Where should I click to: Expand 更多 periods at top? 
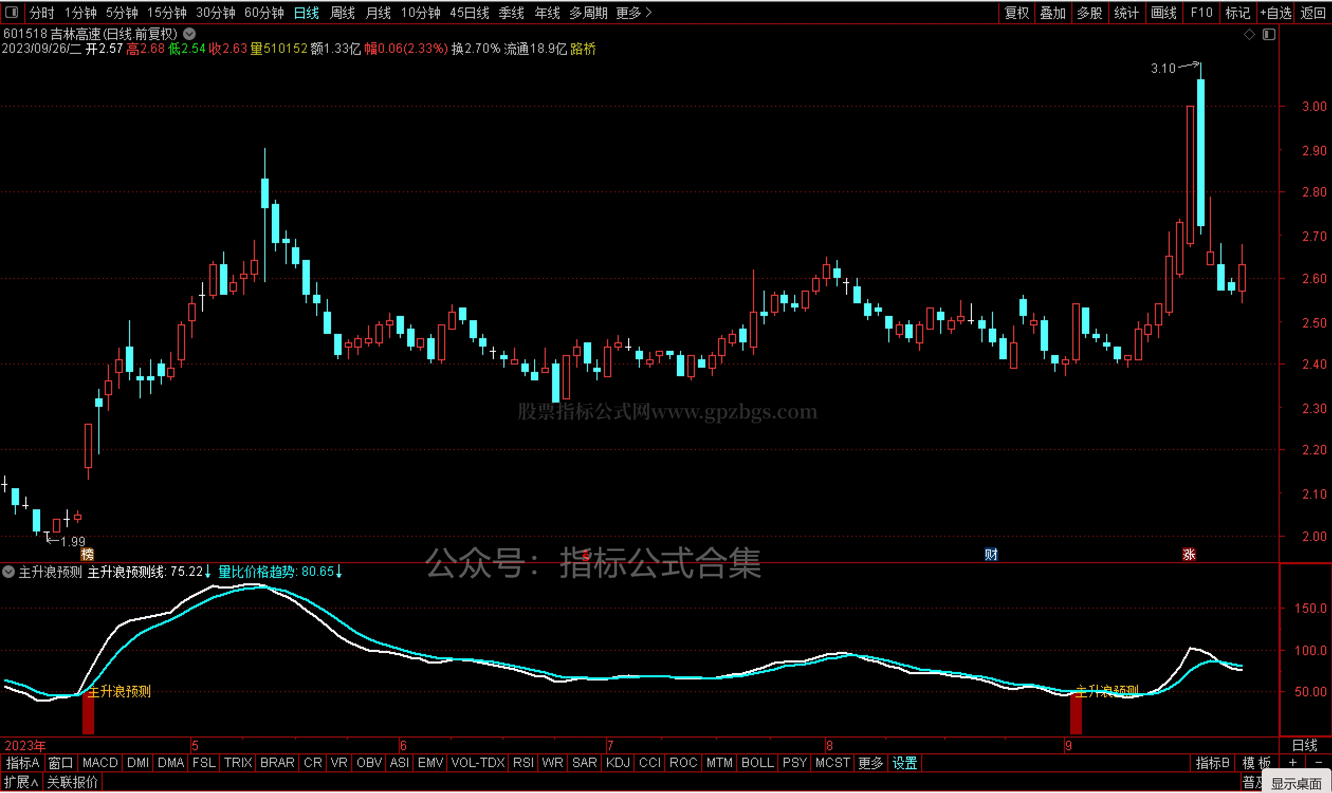[x=634, y=12]
